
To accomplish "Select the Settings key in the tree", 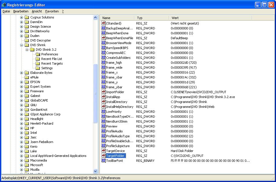I will point(47,68).
